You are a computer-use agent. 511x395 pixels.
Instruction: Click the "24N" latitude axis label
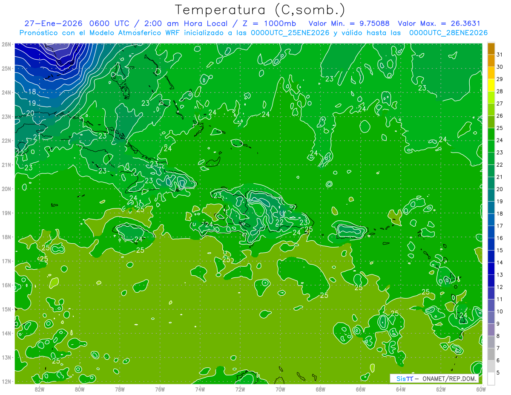click(6, 92)
